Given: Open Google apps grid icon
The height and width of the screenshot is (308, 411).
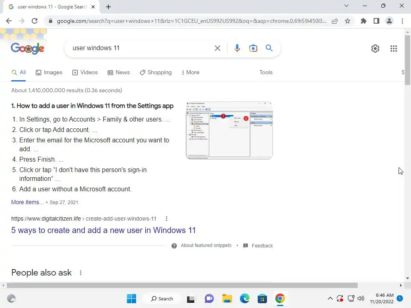Looking at the screenshot, I should 393,49.
